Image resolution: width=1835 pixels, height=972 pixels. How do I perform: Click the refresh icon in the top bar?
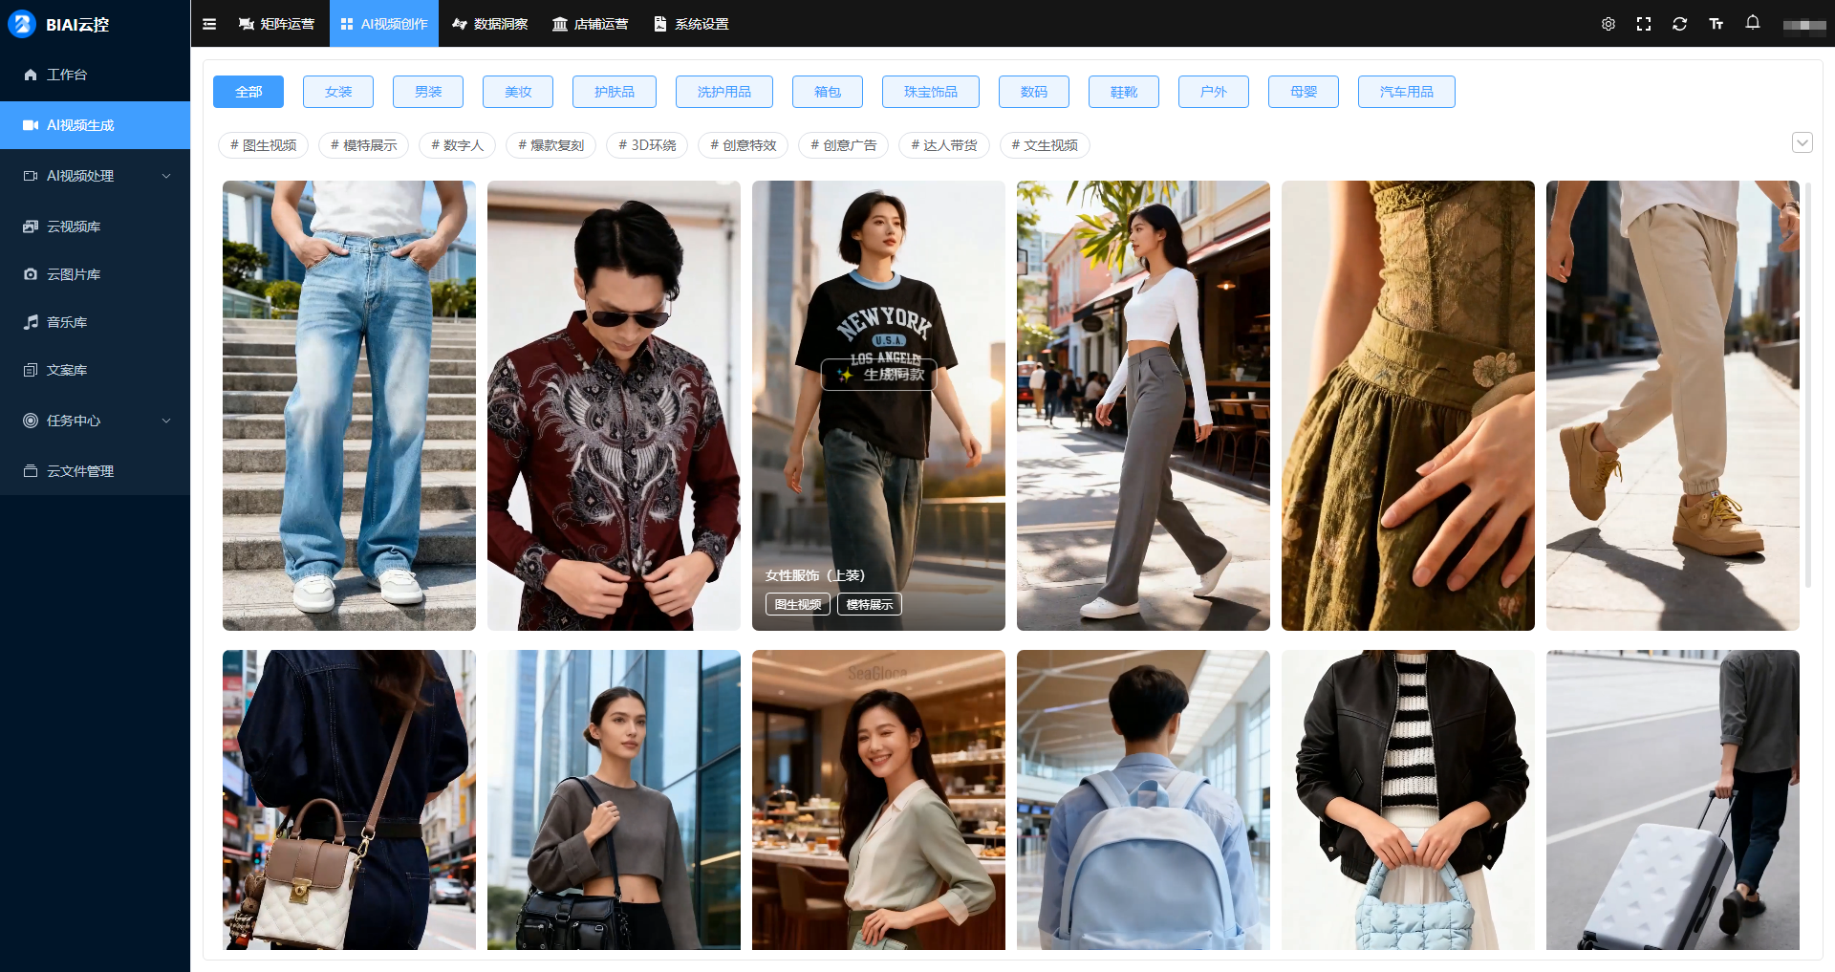pos(1679,24)
